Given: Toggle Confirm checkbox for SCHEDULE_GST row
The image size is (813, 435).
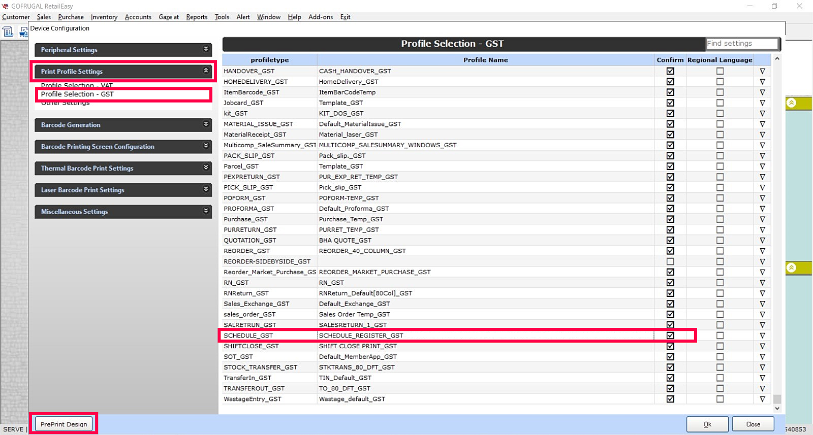Looking at the screenshot, I should [670, 336].
